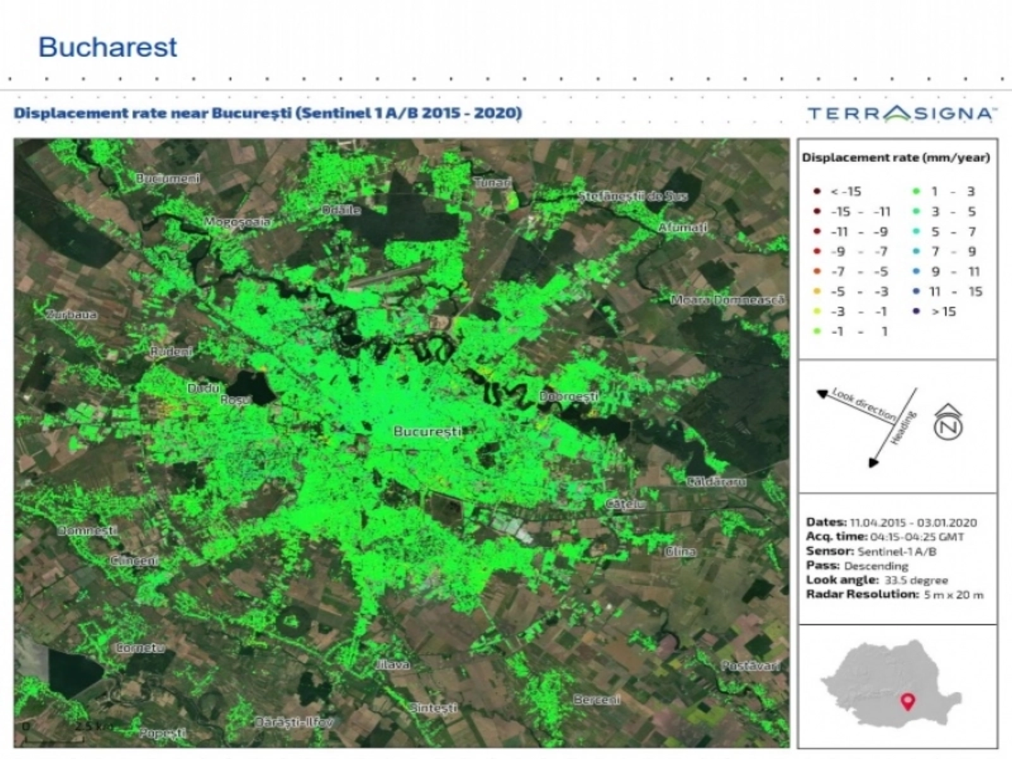Viewport: 1012px width, 759px height.
Task: Pick the '9 - 11' blue legend dot
Action: (x=916, y=271)
